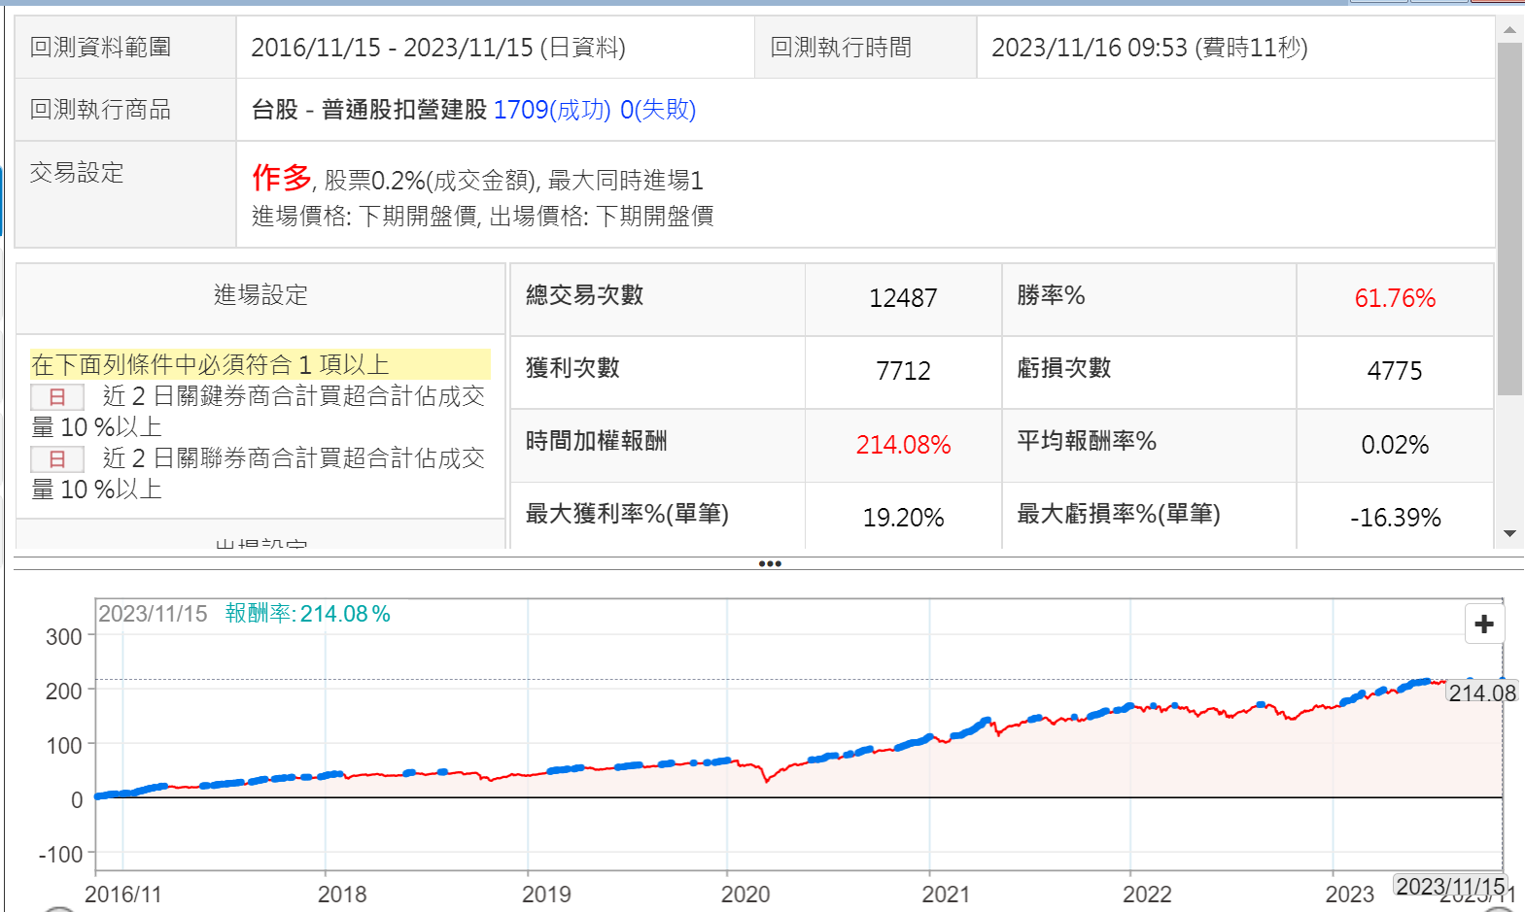Click the 最大虧損率 value -16.39%
Image resolution: width=1525 pixels, height=912 pixels.
click(x=1394, y=518)
